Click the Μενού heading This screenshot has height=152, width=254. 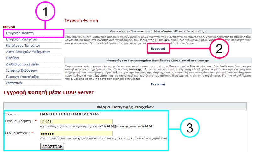tap(9, 27)
